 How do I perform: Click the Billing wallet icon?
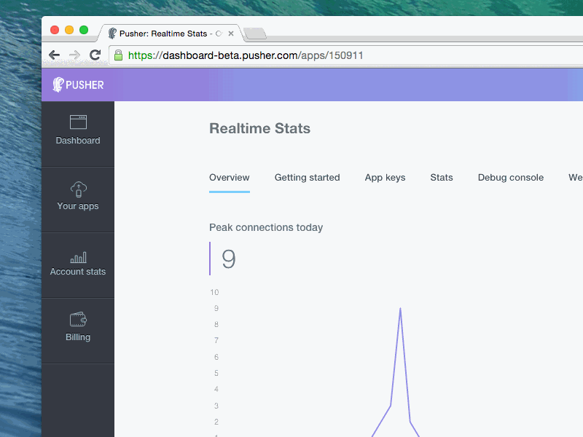[x=78, y=319]
